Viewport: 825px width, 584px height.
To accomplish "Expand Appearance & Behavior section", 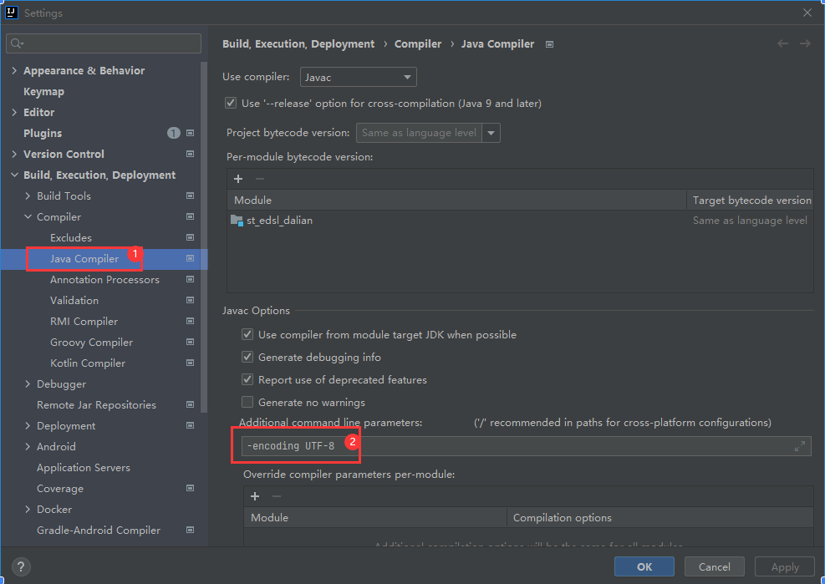I will click(x=14, y=70).
